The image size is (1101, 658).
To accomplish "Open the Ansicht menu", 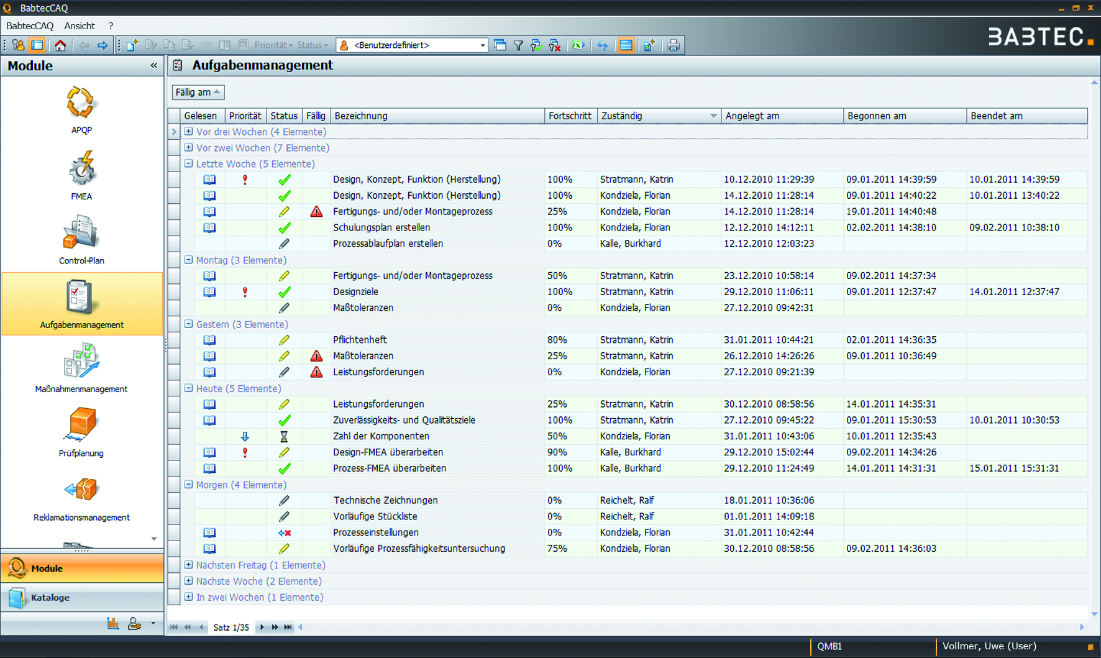I will (x=80, y=25).
